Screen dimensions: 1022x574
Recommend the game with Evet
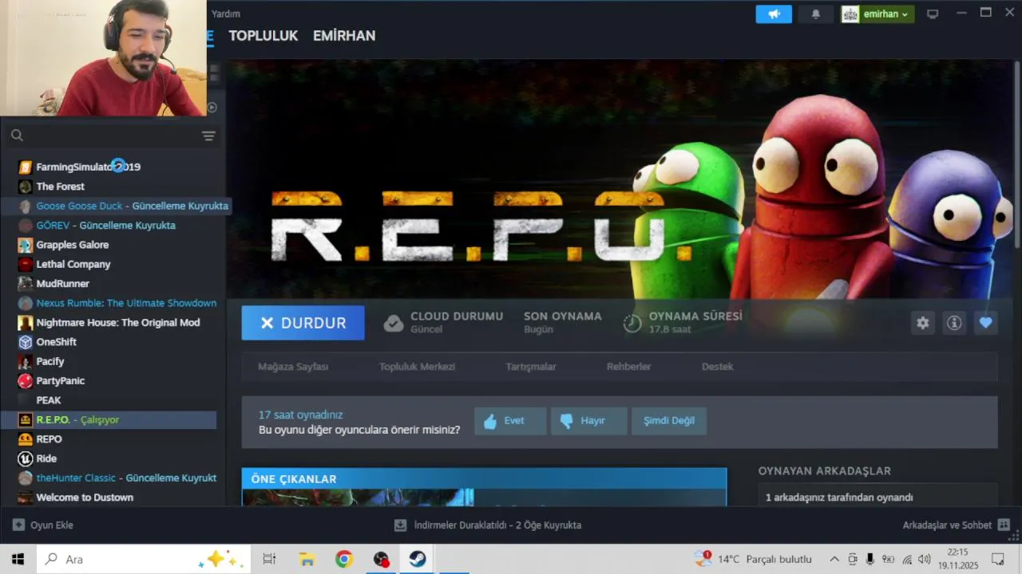[x=510, y=421]
